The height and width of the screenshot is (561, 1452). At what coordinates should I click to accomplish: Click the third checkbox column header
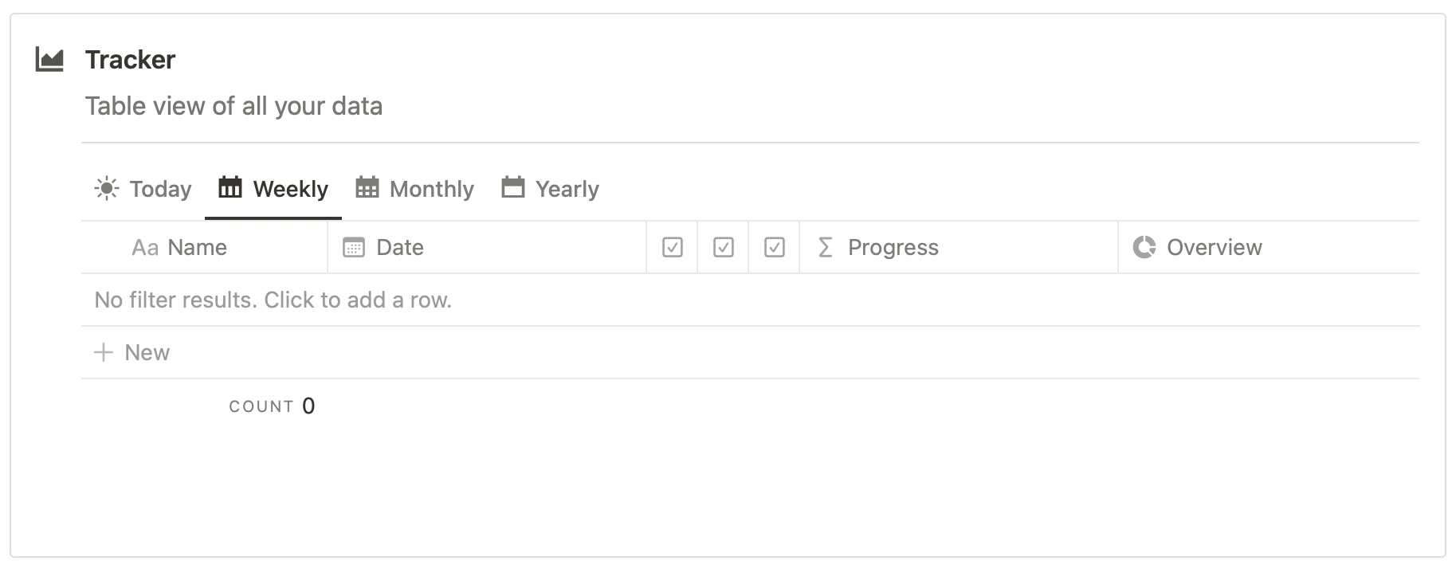(774, 248)
